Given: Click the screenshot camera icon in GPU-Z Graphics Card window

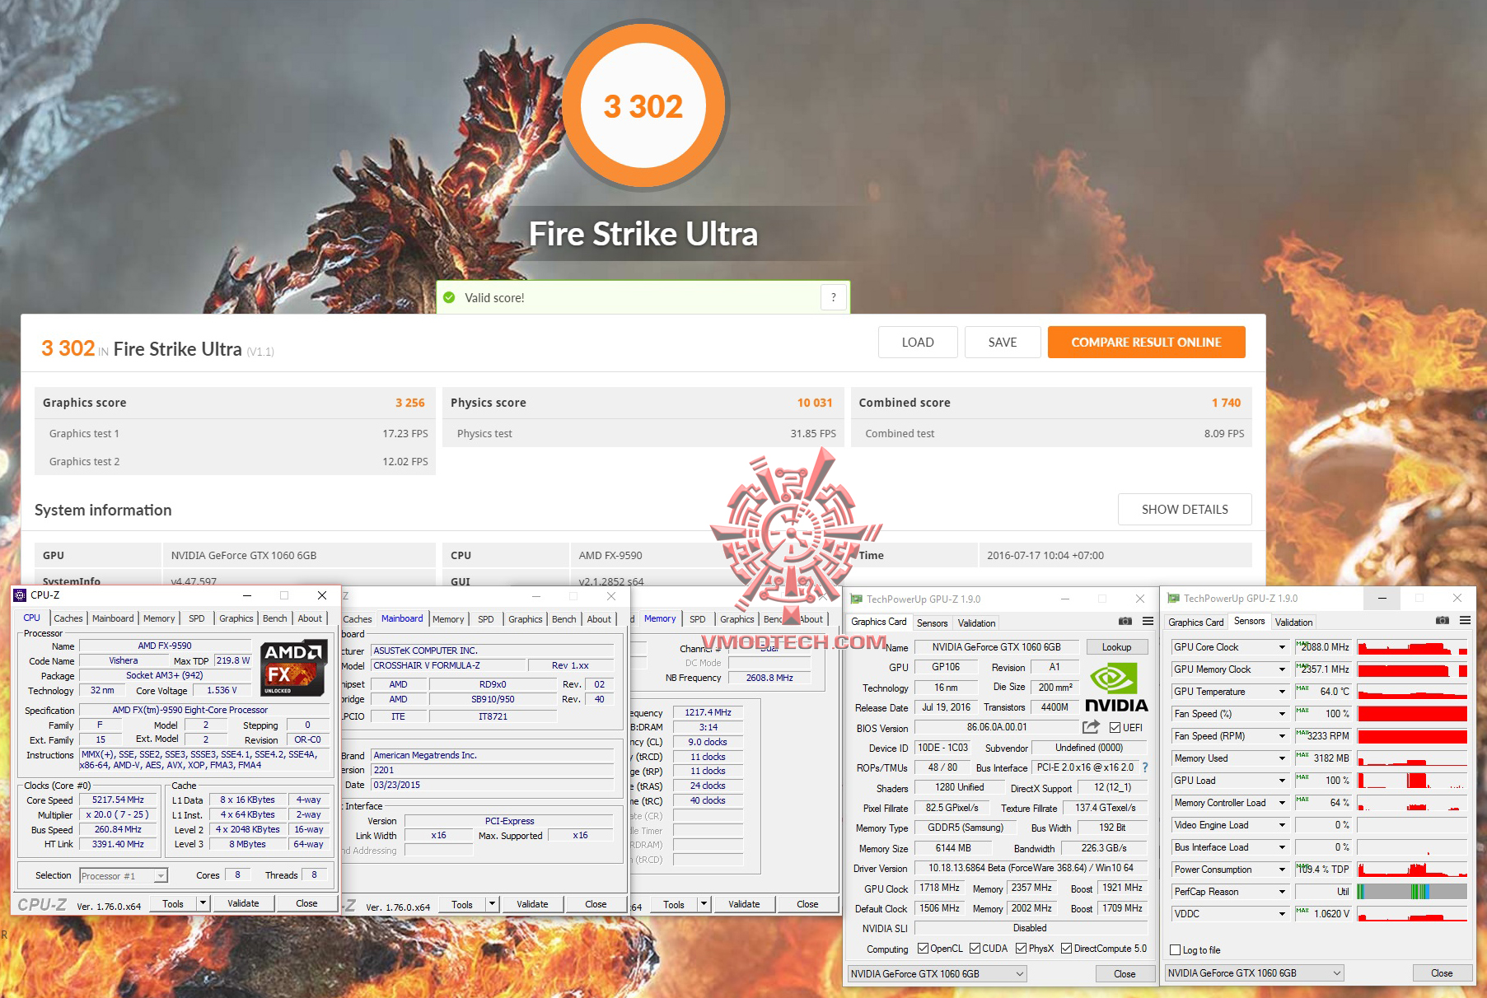Looking at the screenshot, I should (x=1125, y=622).
